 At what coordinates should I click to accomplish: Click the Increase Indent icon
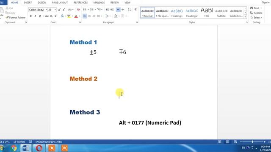pyautogui.click(x=112, y=10)
